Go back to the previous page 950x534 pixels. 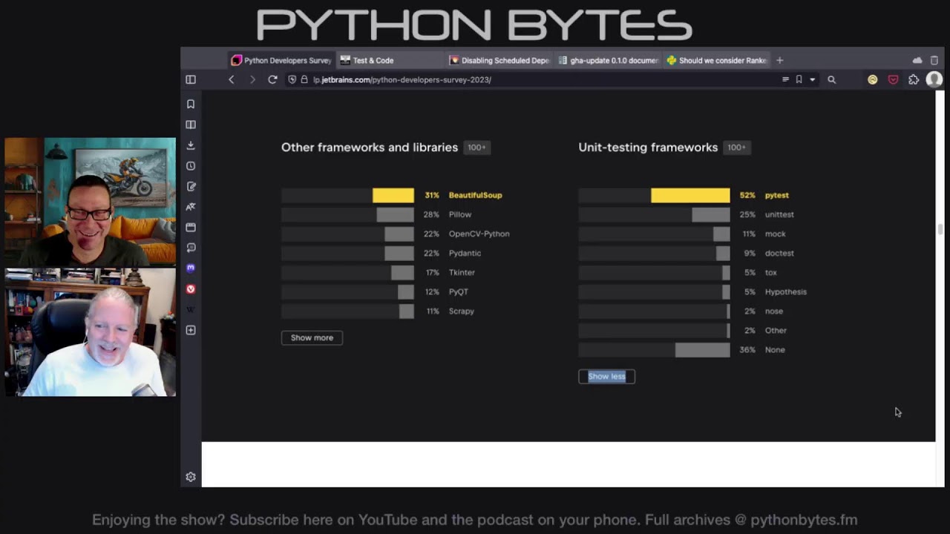pos(232,79)
